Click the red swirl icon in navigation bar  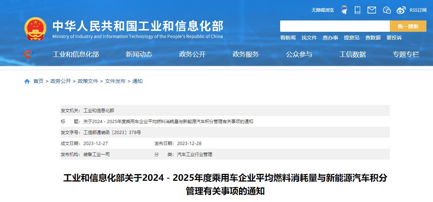point(28,54)
